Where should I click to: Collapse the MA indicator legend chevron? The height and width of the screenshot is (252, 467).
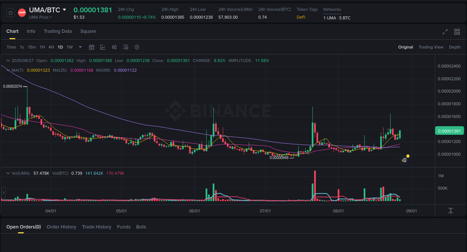pyautogui.click(x=8, y=70)
